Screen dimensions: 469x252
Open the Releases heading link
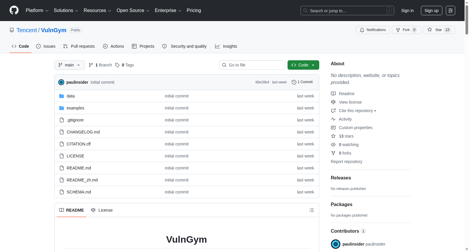coord(341,178)
